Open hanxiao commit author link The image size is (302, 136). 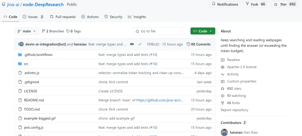click(80, 44)
